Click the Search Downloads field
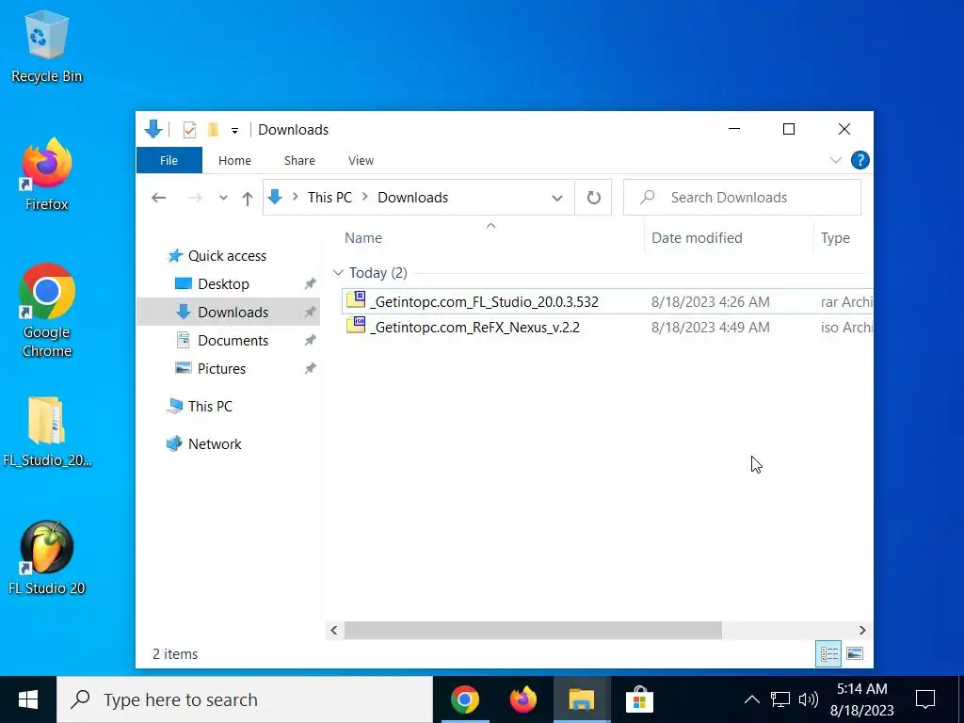The image size is (964, 723). tap(742, 198)
